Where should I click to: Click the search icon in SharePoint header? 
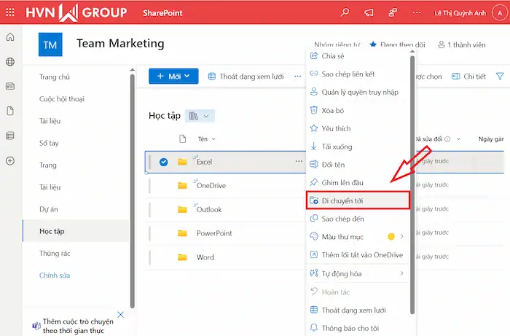(x=345, y=12)
